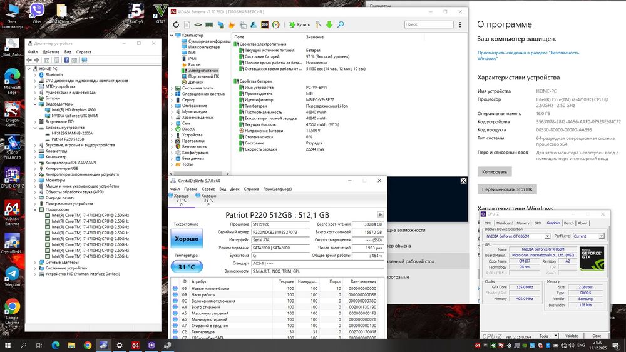Click the green download arrow in AIDA64
Screen dimensions: 626x352
(x=329, y=24)
